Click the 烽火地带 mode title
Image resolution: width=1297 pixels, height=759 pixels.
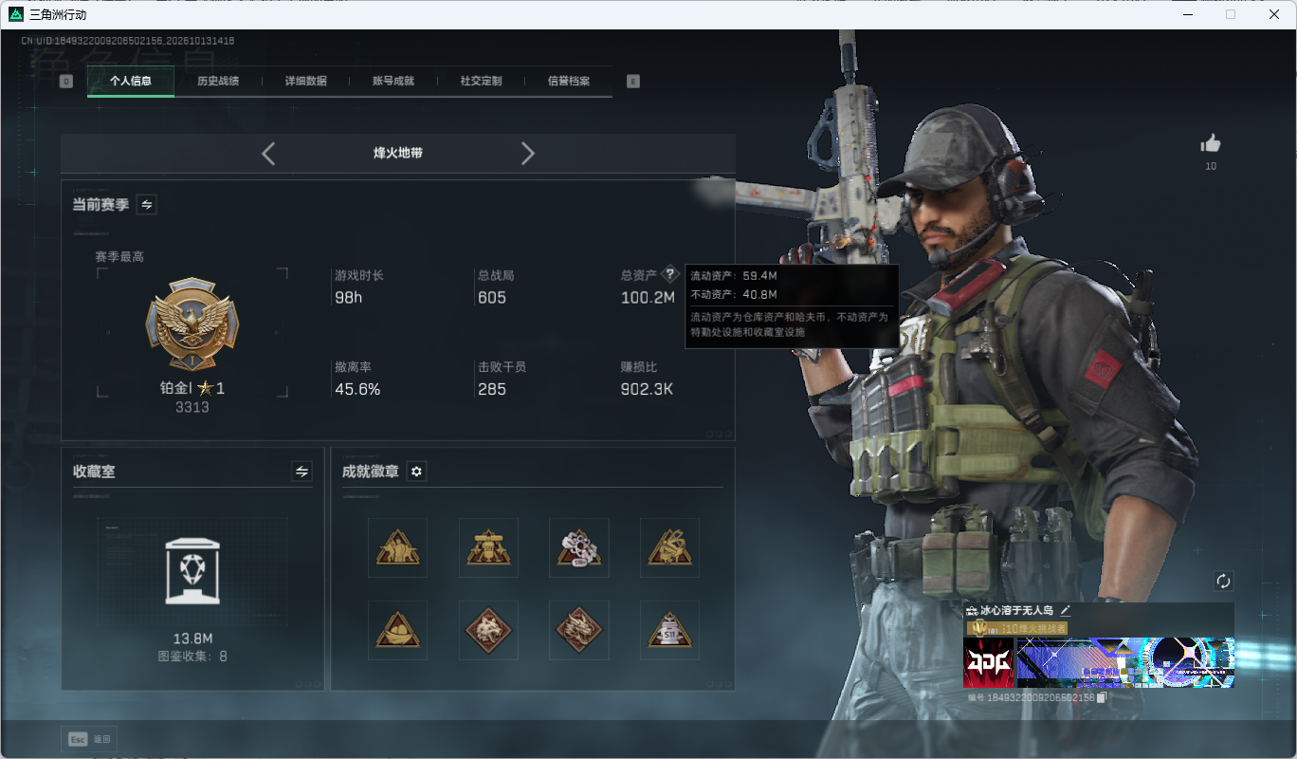click(398, 153)
